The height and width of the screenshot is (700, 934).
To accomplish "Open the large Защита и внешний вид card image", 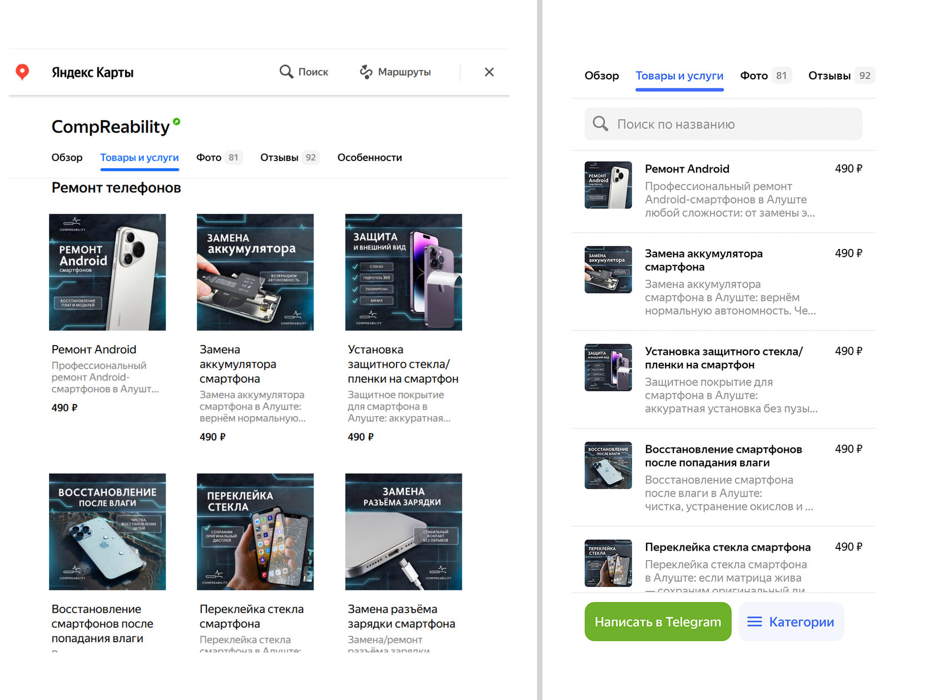I will click(x=404, y=272).
